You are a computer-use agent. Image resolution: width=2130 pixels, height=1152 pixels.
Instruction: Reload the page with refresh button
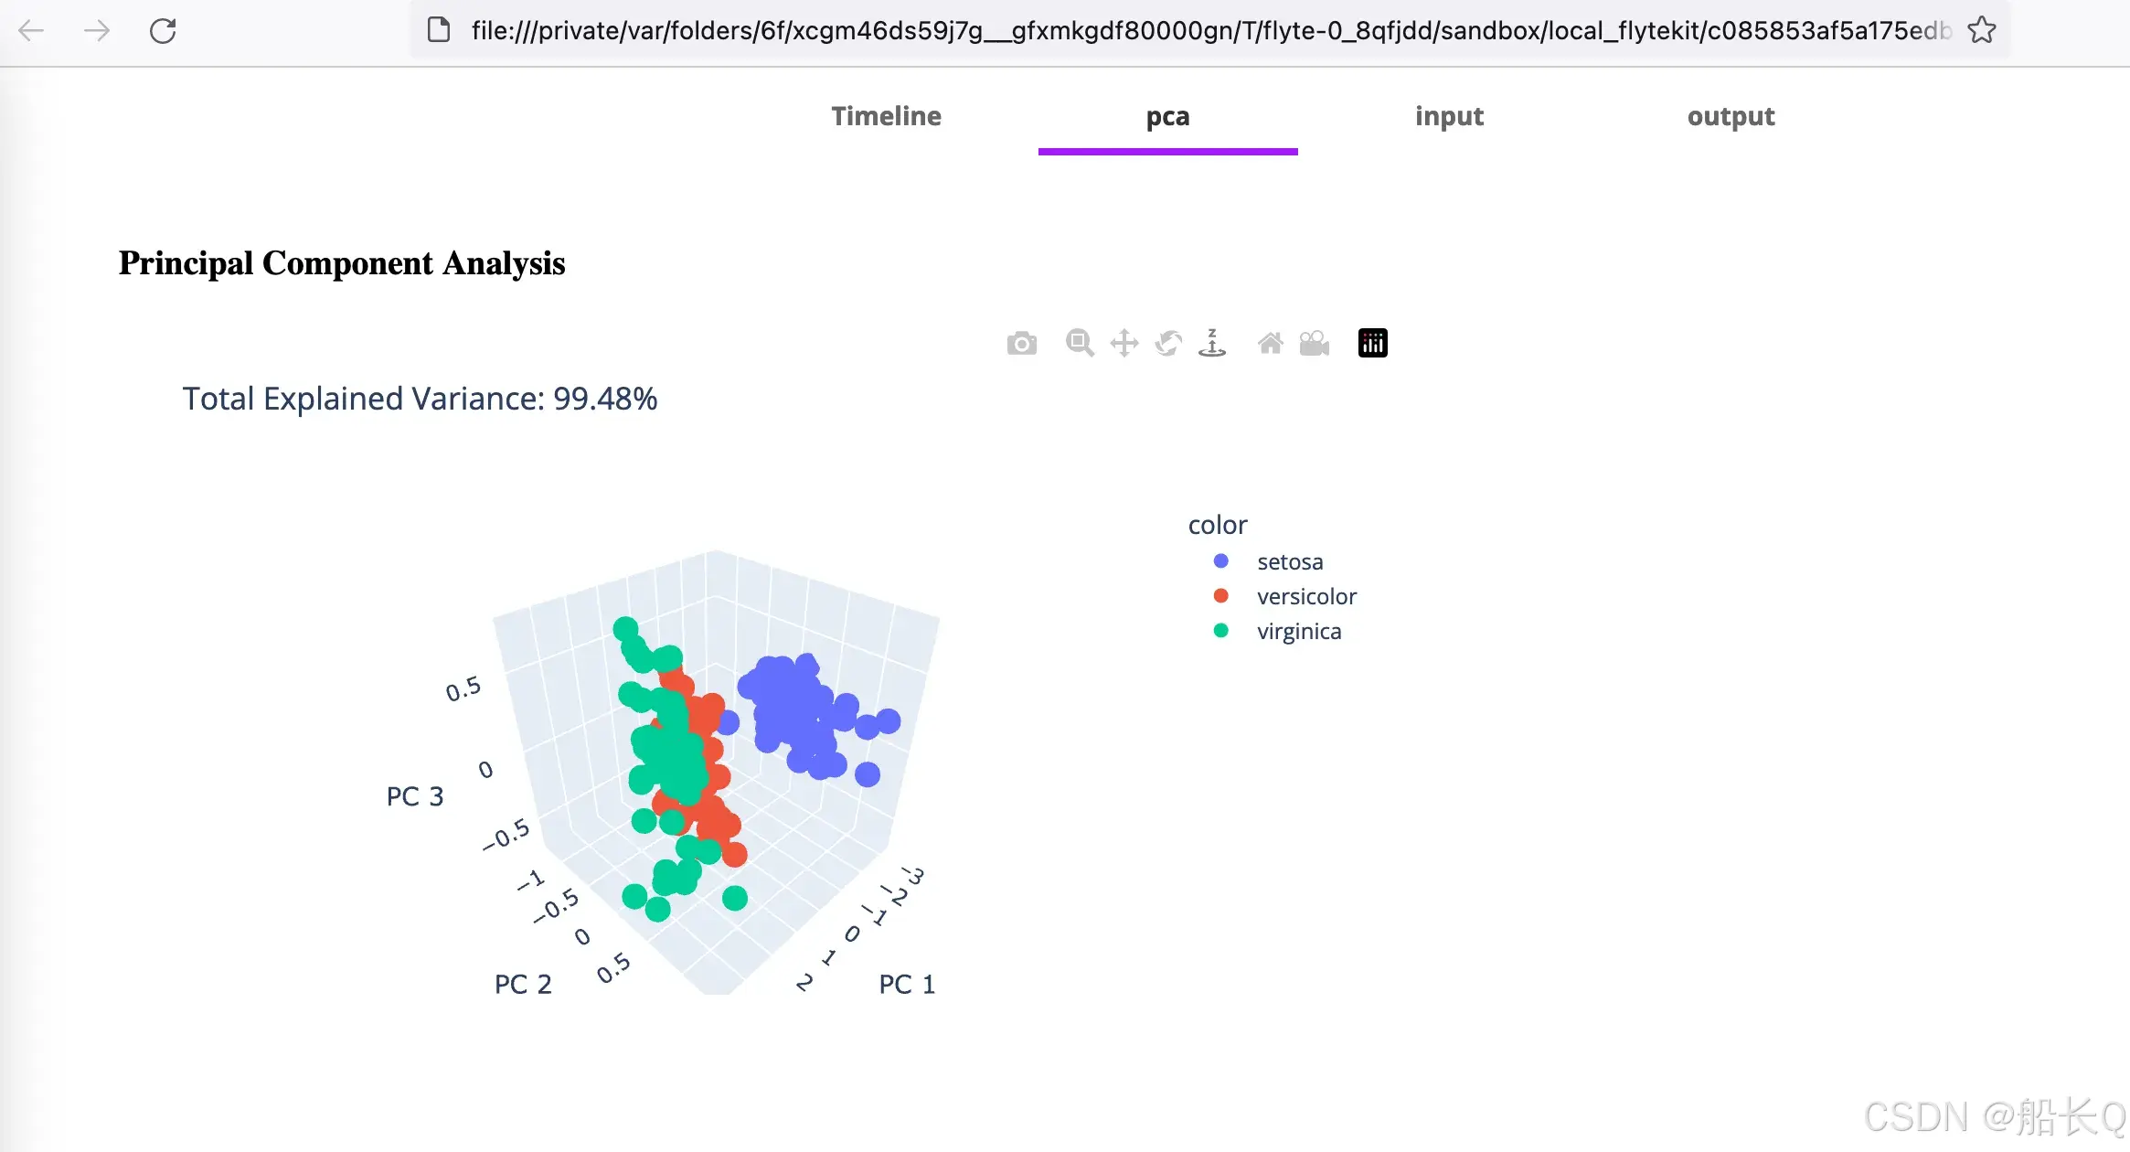point(163,31)
